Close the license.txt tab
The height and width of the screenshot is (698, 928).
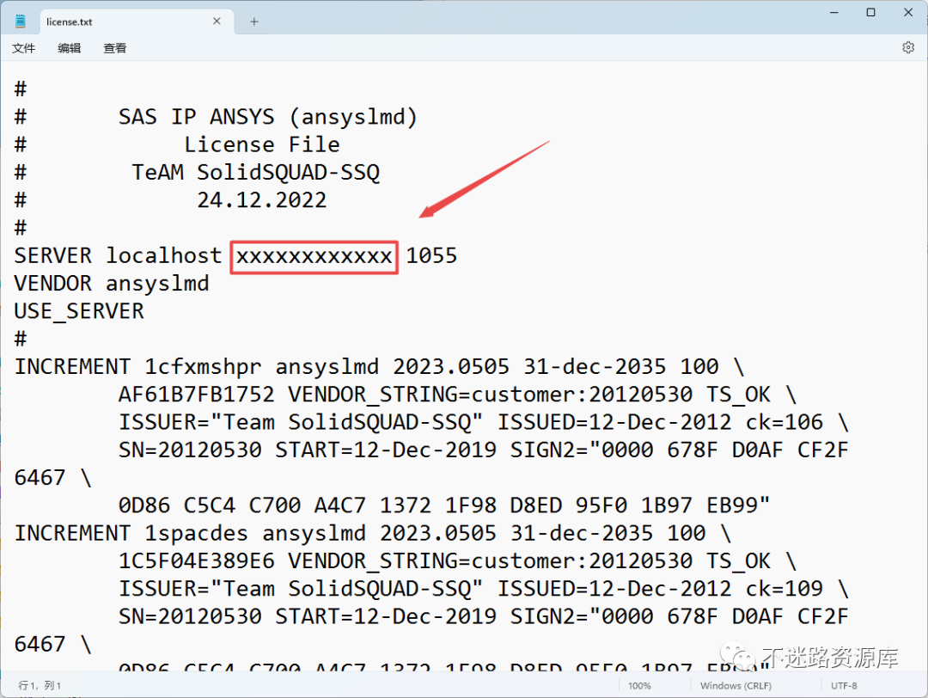tap(217, 21)
